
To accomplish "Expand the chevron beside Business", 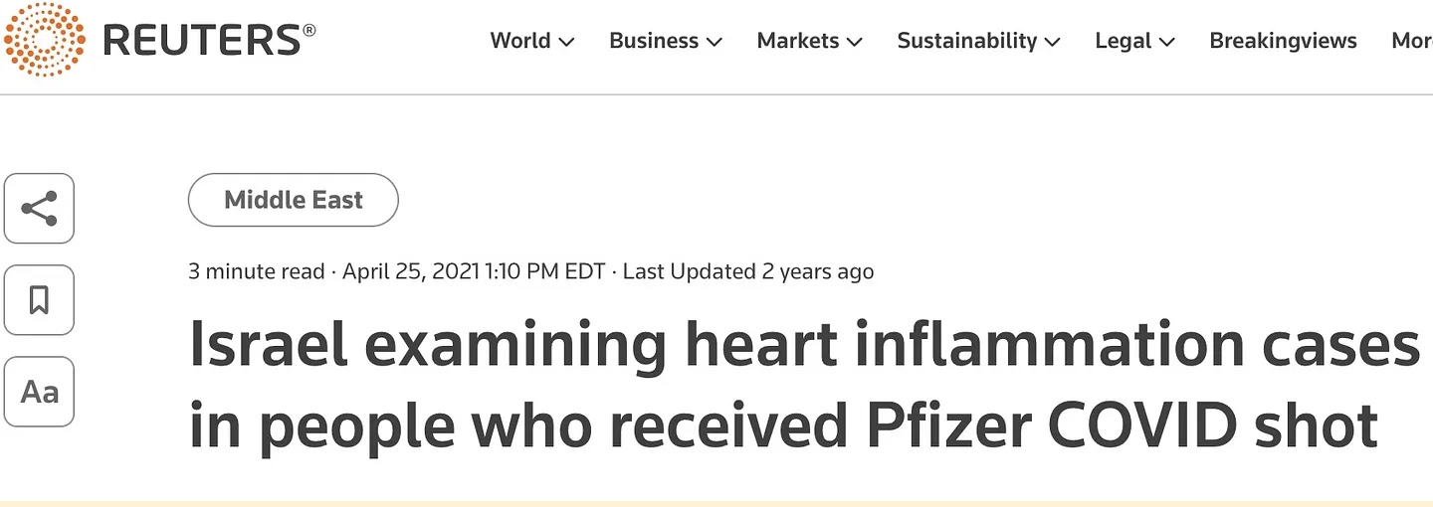I will (x=714, y=42).
